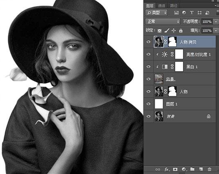Open the 填充 fill slider arrow

click(x=216, y=30)
